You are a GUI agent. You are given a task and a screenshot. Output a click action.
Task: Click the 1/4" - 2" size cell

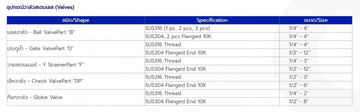coord(316,93)
